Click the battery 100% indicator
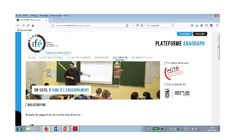Screen dimensions: 249x140 tap(156, 129)
